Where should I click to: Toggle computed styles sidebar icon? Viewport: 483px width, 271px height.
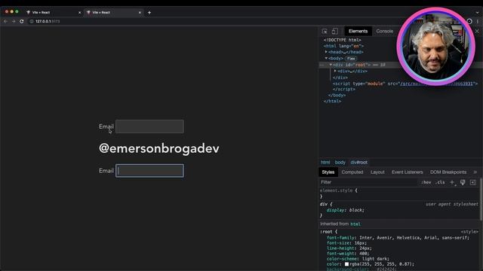click(x=473, y=182)
